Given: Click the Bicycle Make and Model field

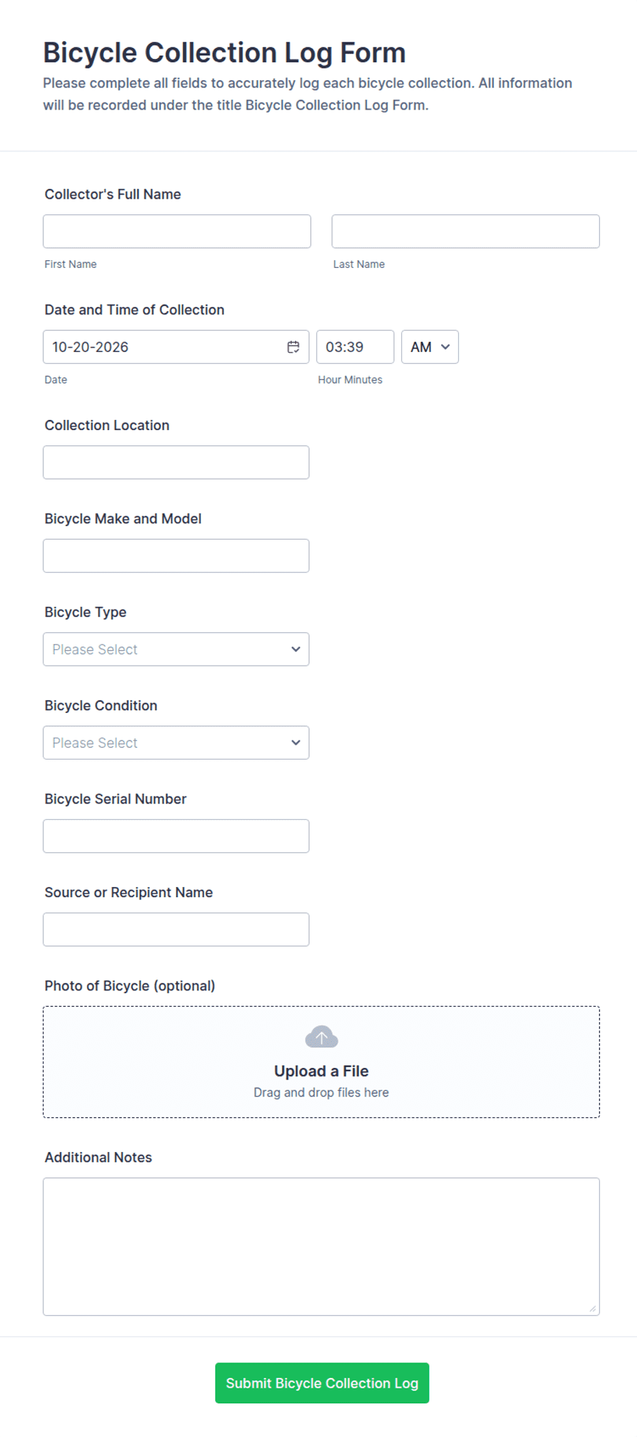Looking at the screenshot, I should [x=176, y=556].
